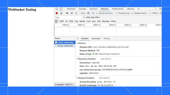Screen dimensions: 170x95
Task: Open the Elements tab
Action: pyautogui.click(x=71, y=9)
